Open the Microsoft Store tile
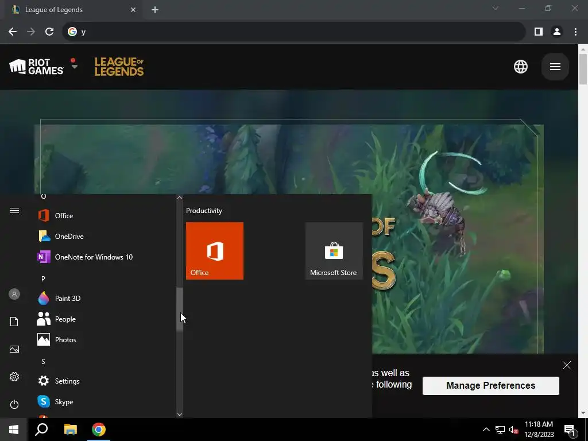This screenshot has height=441, width=588. [x=334, y=251]
